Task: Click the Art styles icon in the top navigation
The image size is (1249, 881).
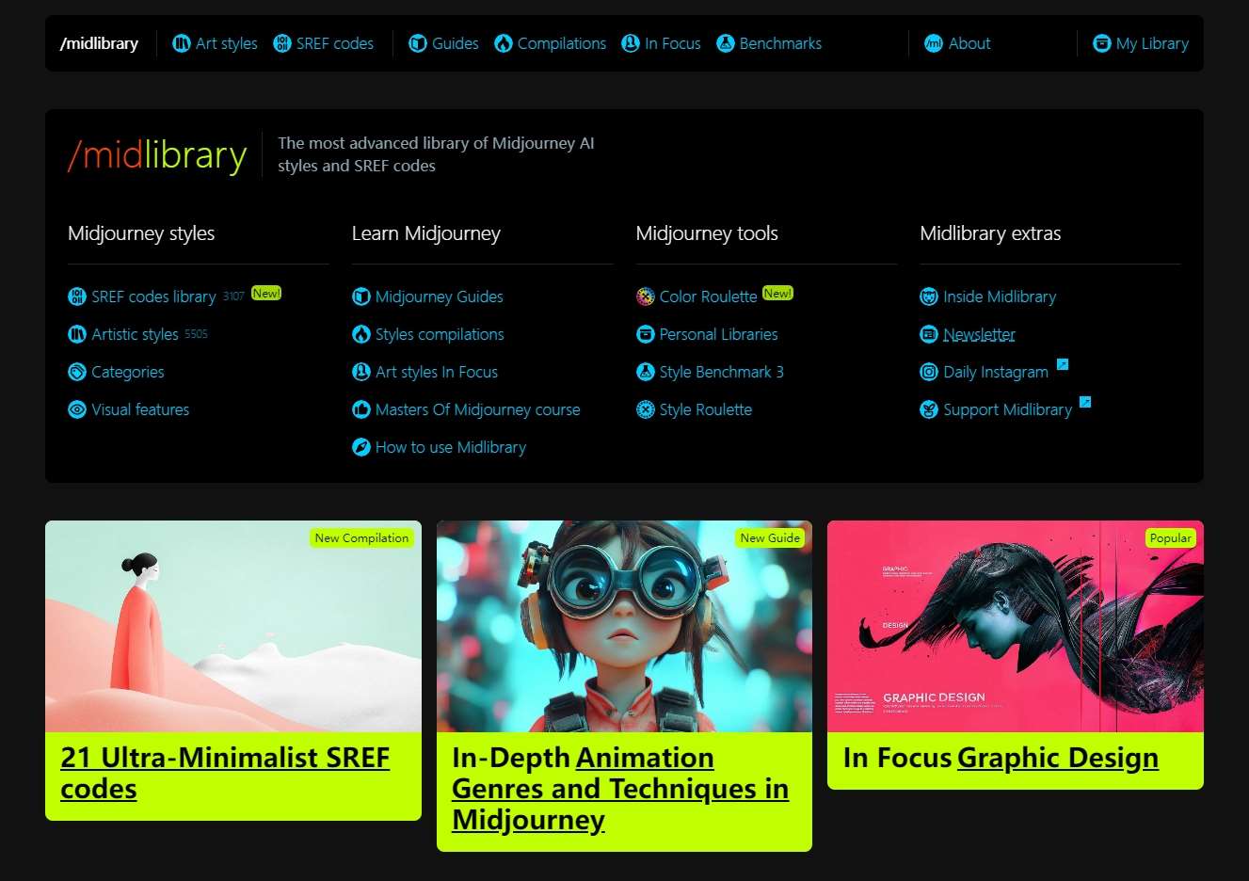Action: point(181,43)
